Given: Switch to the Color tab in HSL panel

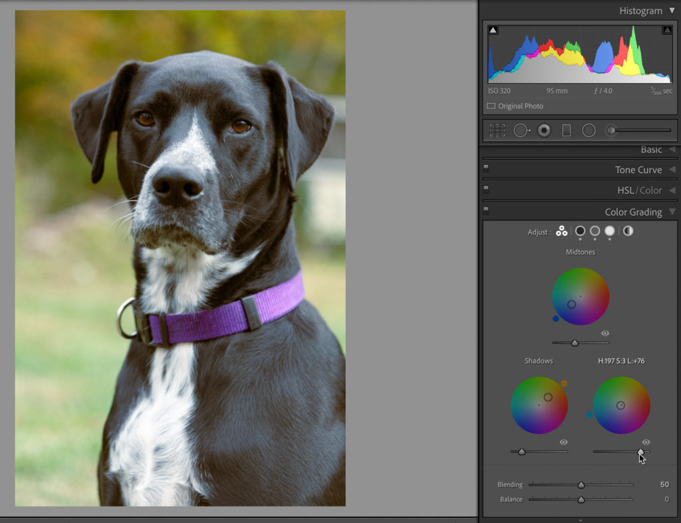Looking at the screenshot, I should pos(651,190).
